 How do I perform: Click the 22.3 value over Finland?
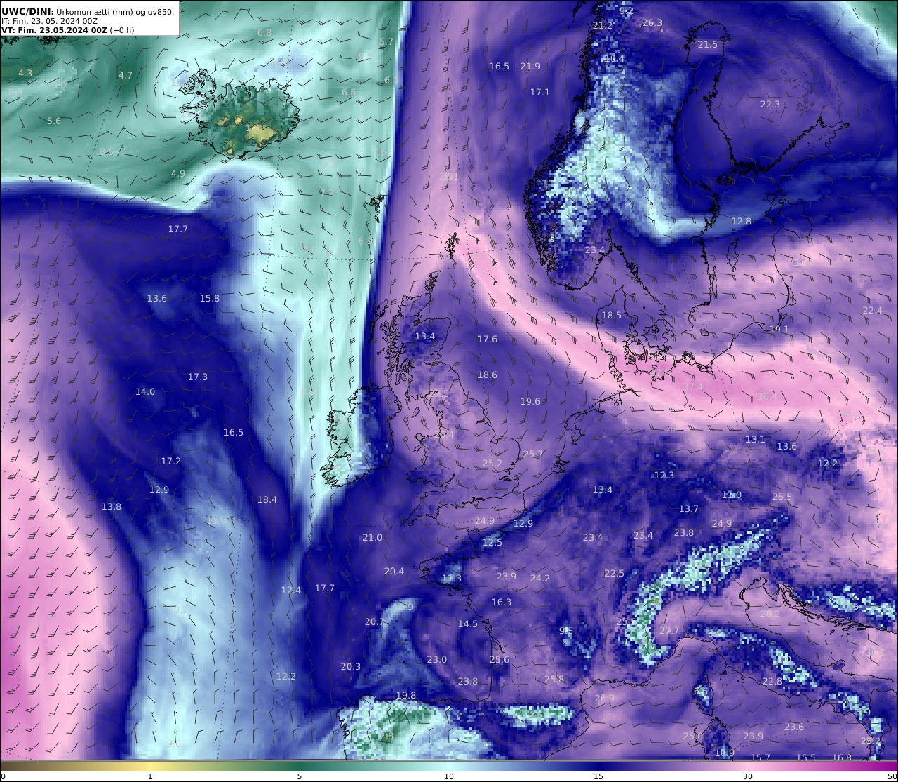770,104
